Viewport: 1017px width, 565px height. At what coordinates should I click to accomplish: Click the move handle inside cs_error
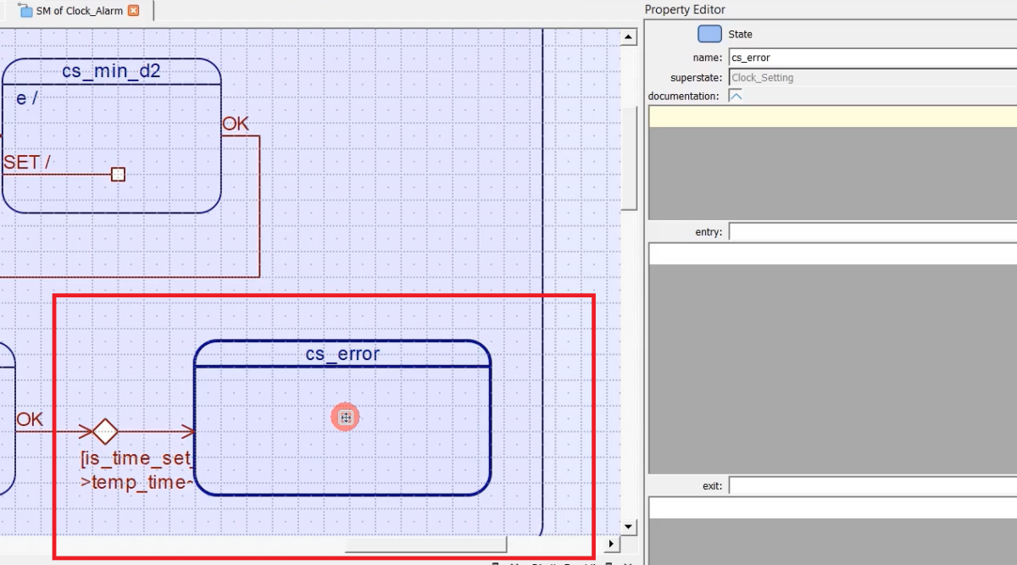(345, 417)
